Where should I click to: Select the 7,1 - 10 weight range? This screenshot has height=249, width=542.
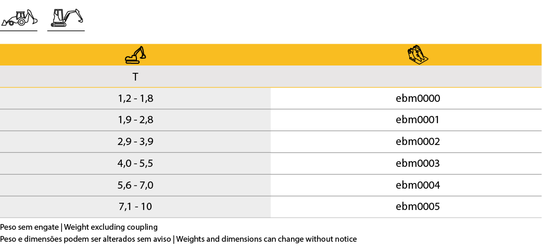(x=135, y=207)
